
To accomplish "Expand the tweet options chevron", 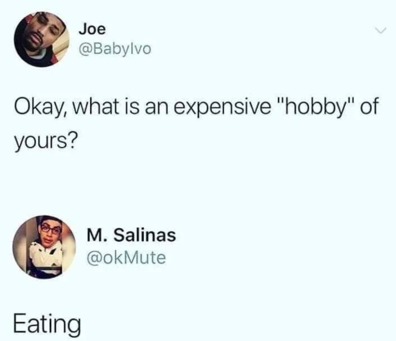I will pyautogui.click(x=381, y=31).
